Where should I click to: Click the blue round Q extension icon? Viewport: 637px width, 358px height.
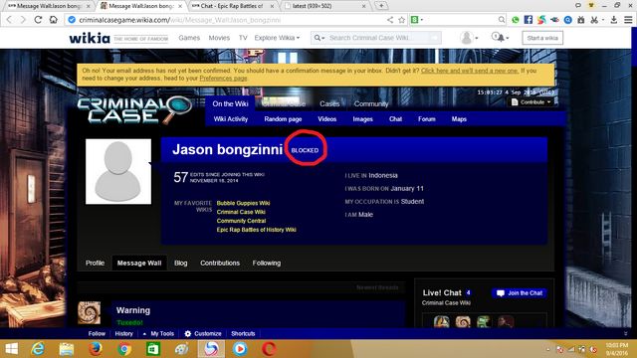coord(568,20)
